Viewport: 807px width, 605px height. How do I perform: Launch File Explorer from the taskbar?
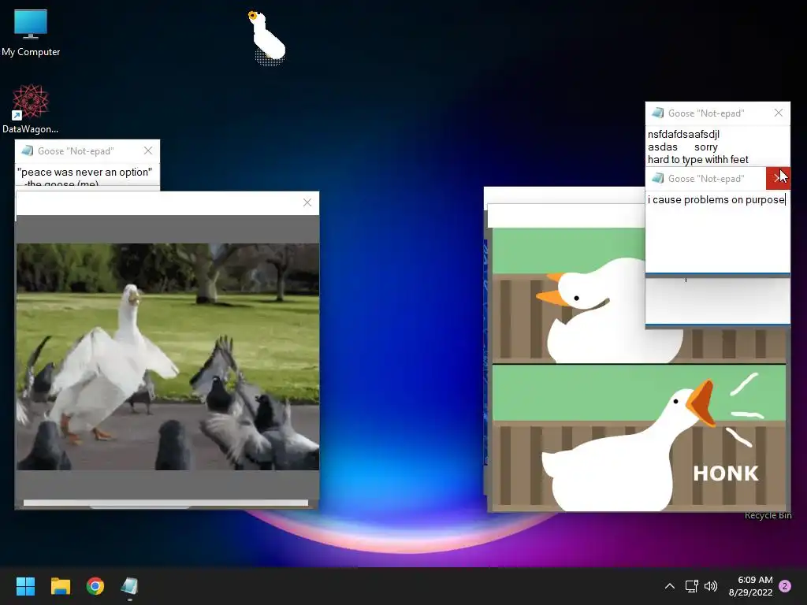60,586
